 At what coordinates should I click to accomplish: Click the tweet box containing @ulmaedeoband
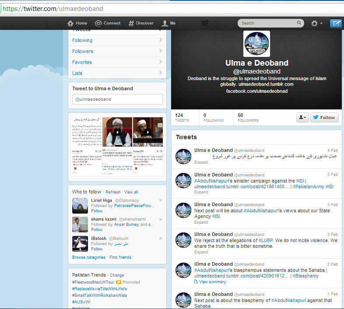click(117, 99)
